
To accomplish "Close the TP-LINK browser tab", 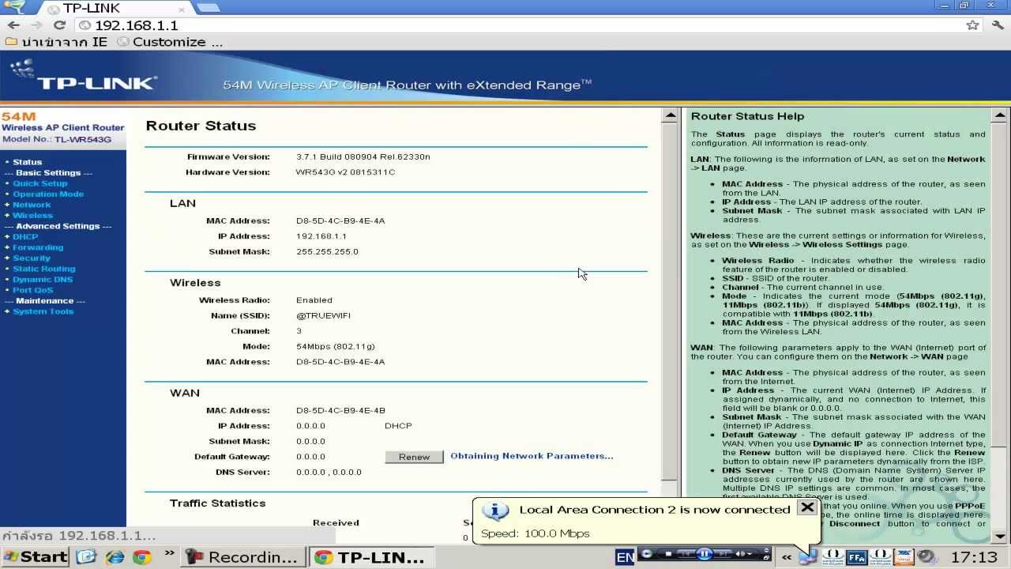I will [x=182, y=9].
